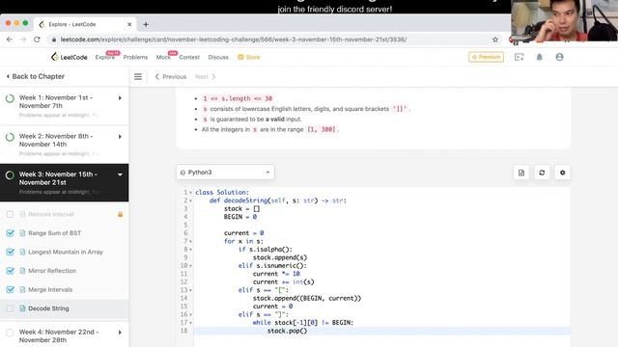The image size is (618, 347).
Task: Open the Discuss menu item
Action: [218, 57]
